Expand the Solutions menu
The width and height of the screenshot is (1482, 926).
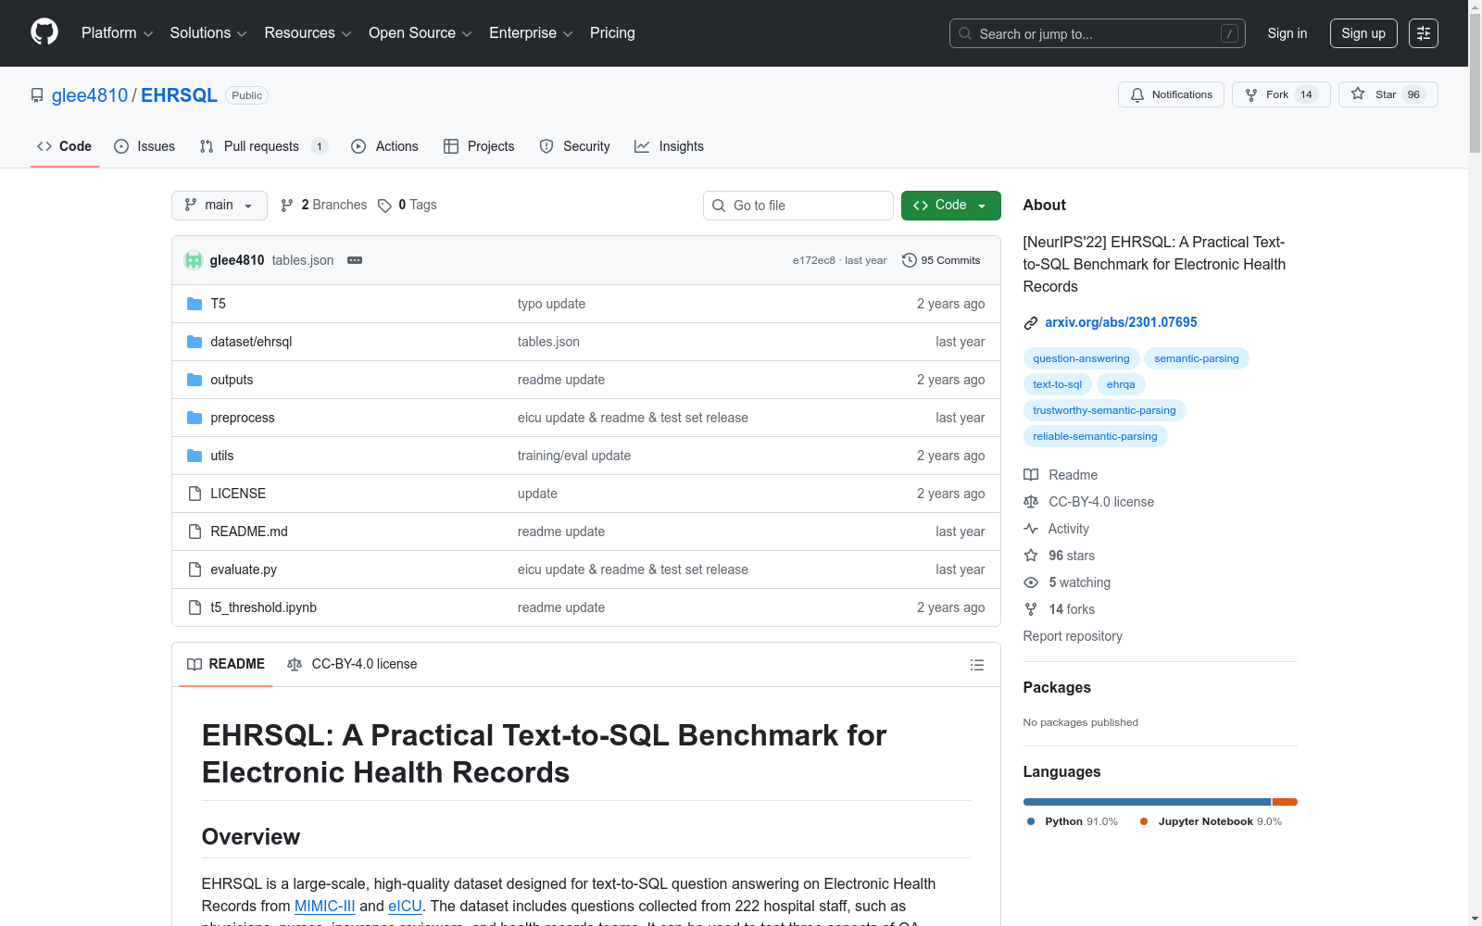click(x=208, y=33)
